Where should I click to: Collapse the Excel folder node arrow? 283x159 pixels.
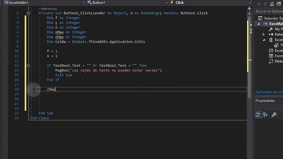click(x=264, y=40)
